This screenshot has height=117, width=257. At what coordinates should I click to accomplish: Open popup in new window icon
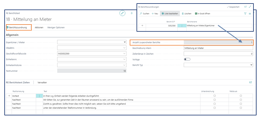tap(245, 7)
